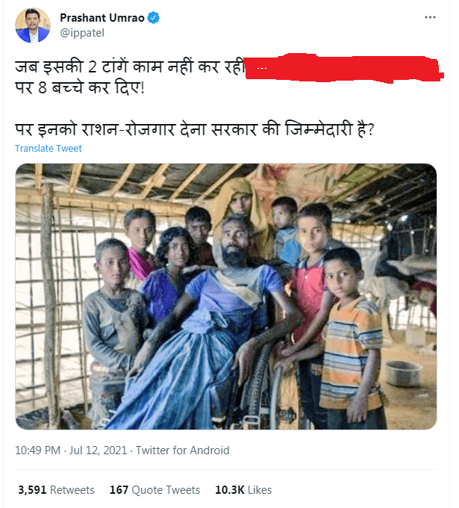Click the tweet line ending 'जिम्मेदारी है?'

195,129
